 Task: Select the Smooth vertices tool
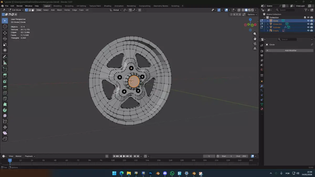coord(5,116)
